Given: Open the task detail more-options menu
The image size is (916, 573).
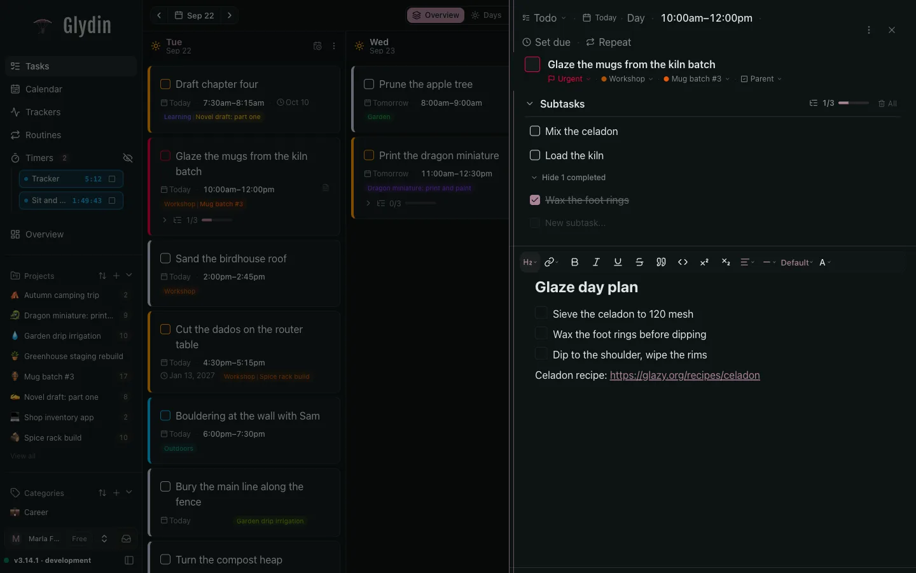Looking at the screenshot, I should pos(869,30).
